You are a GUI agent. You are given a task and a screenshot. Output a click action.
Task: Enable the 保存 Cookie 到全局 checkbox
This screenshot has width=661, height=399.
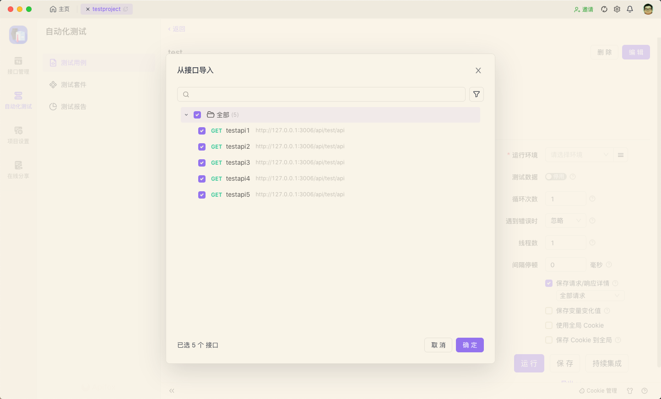[x=549, y=340]
